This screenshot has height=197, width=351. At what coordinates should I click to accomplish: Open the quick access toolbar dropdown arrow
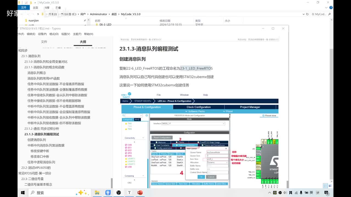[x=35, y=3]
